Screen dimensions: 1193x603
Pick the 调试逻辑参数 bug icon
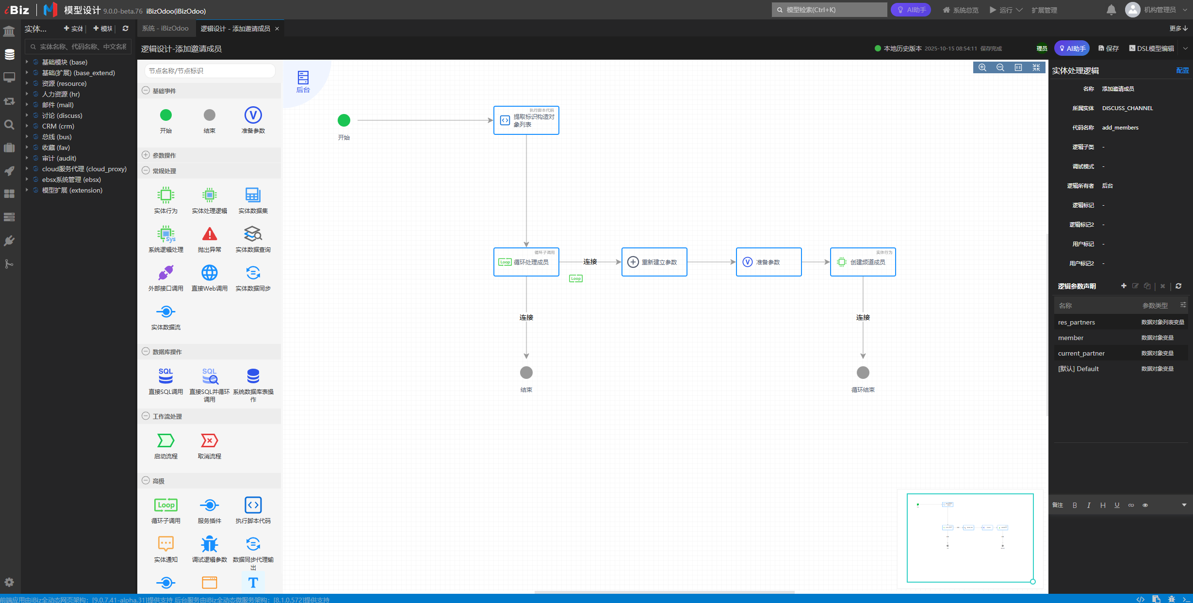209,544
